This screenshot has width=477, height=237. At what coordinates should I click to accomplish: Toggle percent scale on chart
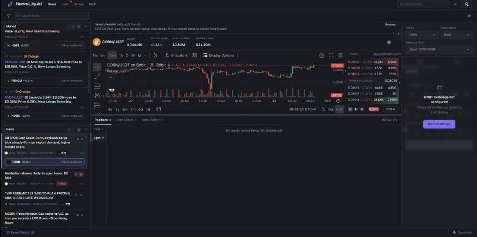[x=323, y=110]
